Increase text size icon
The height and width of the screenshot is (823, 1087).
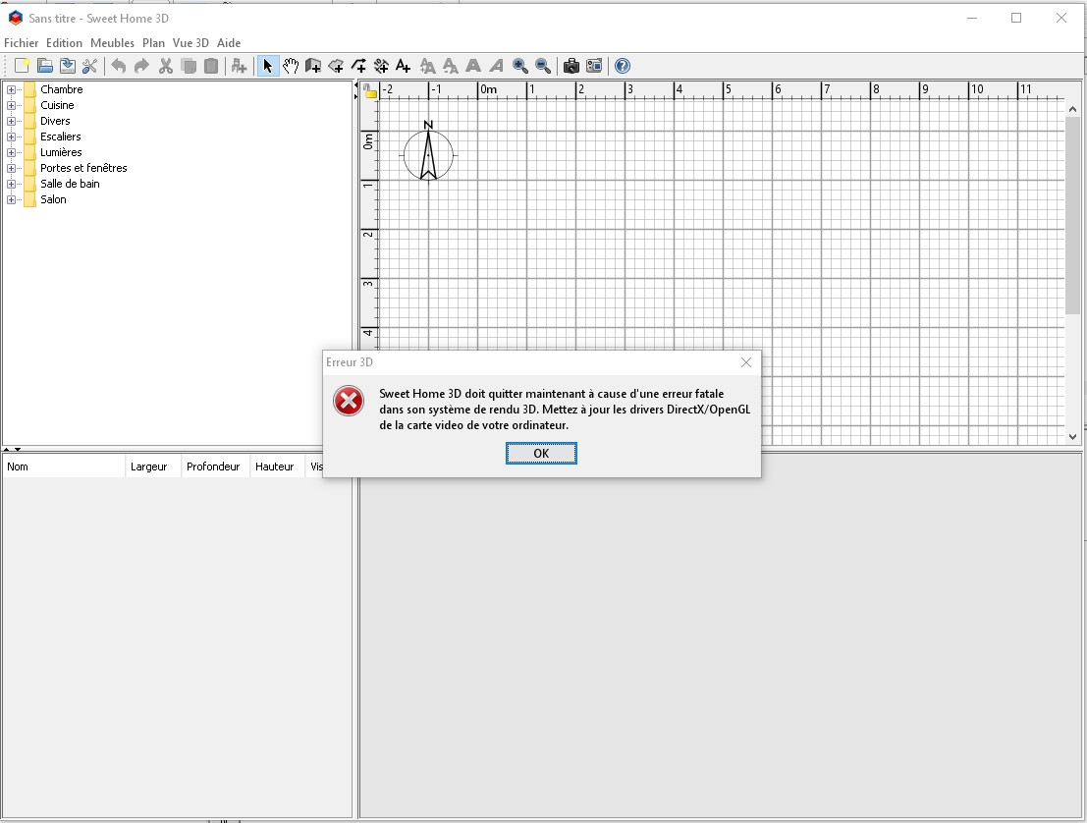coord(428,66)
